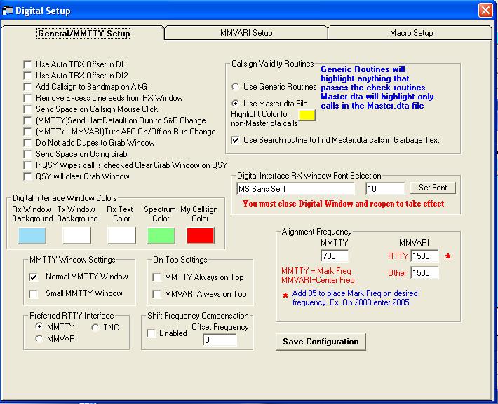
Task: Toggle Turn AFC On/Off on Run Change
Action: tap(27, 132)
